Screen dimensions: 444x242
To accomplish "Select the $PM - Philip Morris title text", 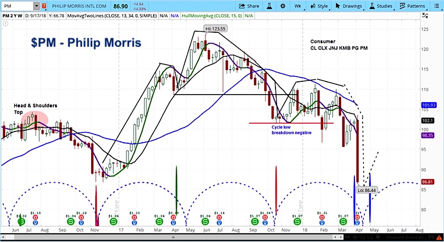I will point(86,43).
